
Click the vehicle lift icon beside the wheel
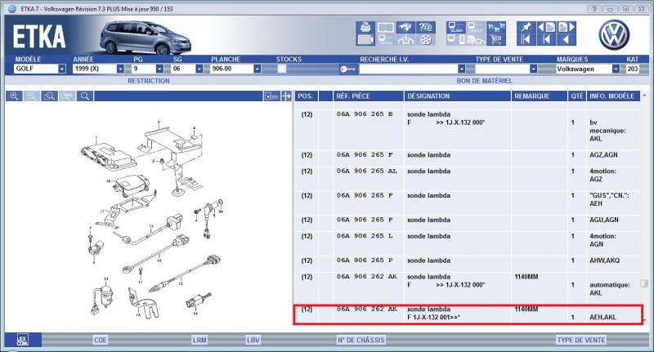click(405, 39)
